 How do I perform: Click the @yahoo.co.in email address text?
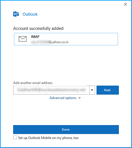pyautogui.click(x=58, y=42)
